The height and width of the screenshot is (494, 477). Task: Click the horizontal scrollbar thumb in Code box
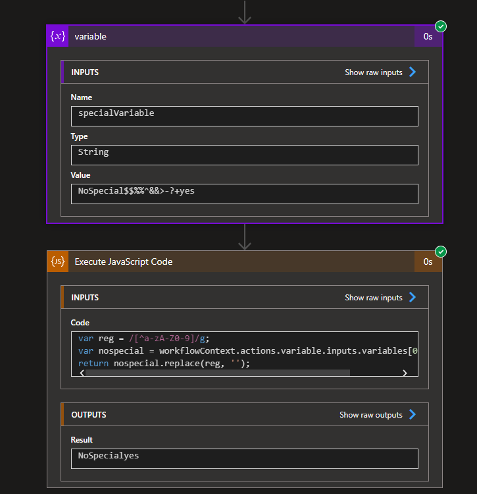pyautogui.click(x=218, y=373)
